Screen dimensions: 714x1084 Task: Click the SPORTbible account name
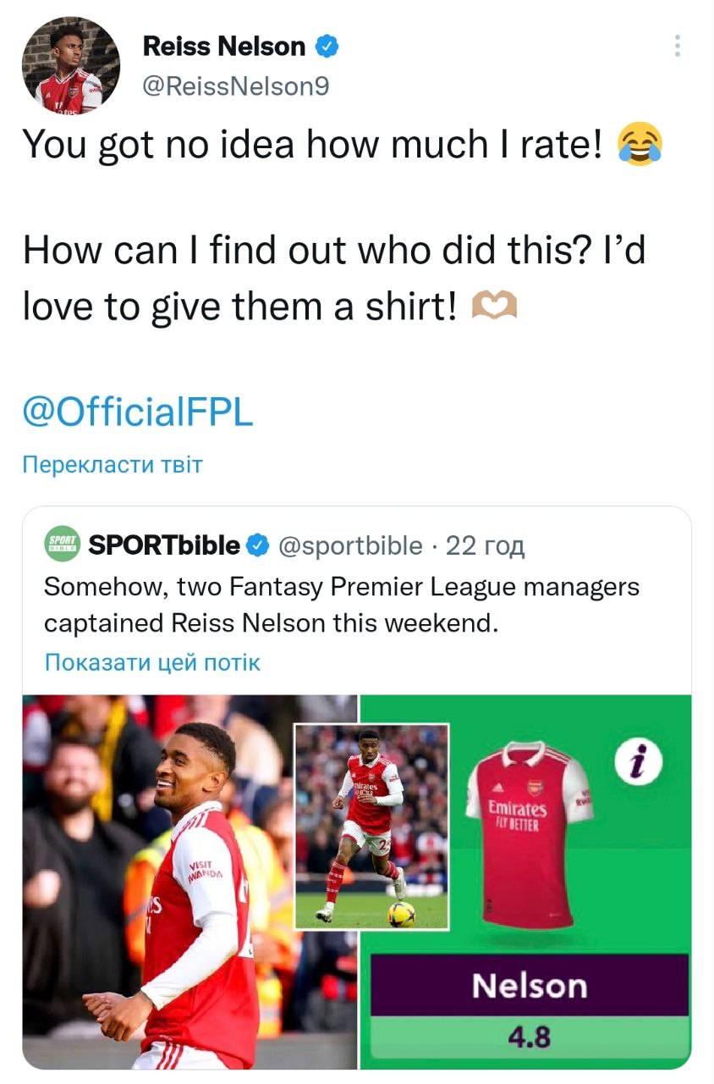(x=164, y=546)
